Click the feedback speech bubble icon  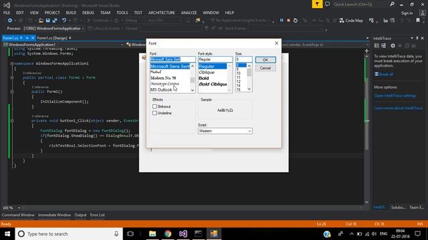pos(327,4)
